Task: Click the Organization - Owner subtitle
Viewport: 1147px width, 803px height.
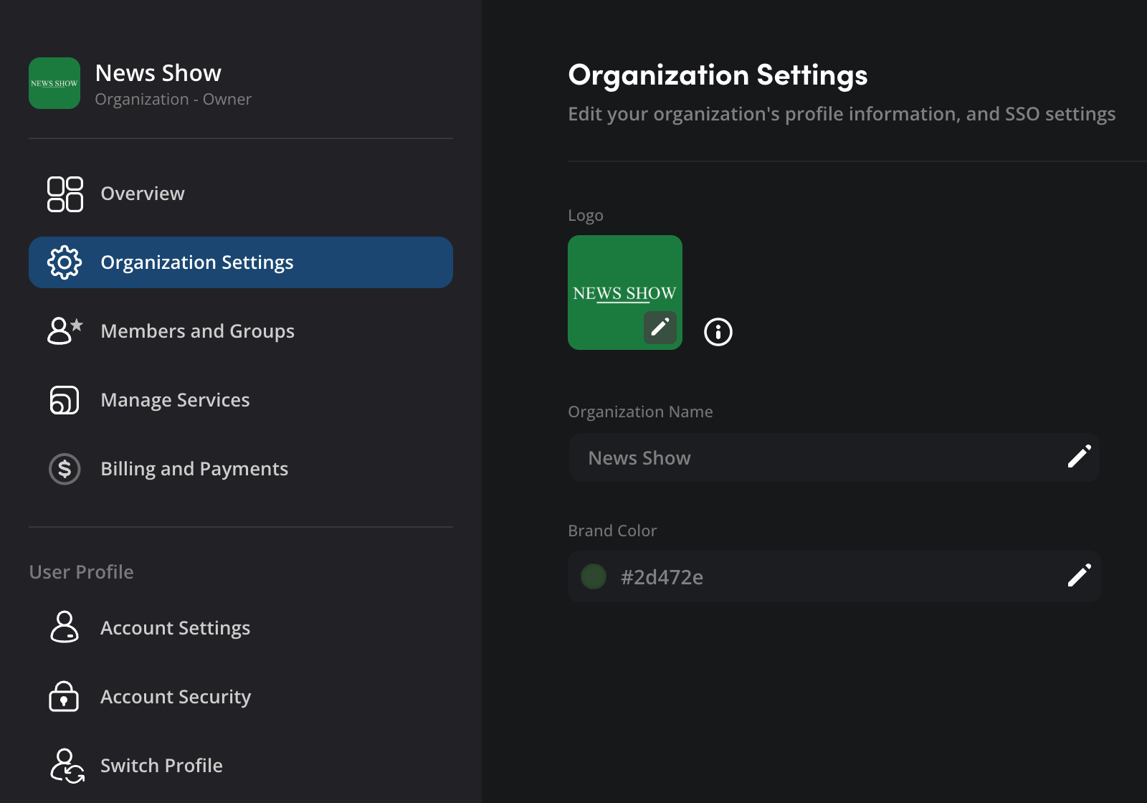Action: point(173,99)
